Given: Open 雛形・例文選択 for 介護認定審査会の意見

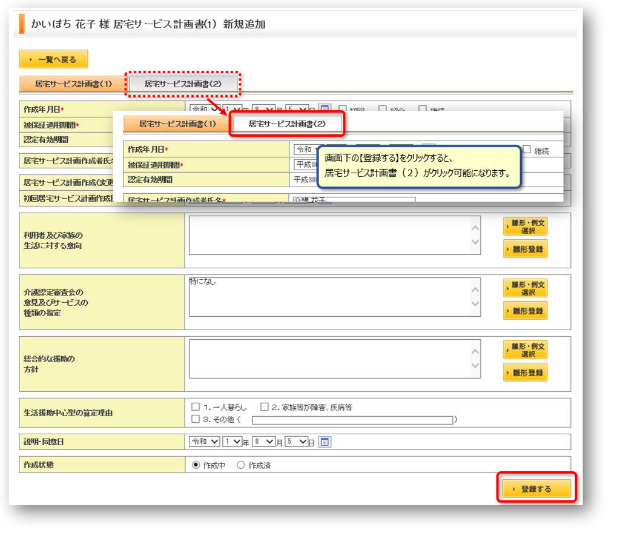Looking at the screenshot, I should pos(525,288).
